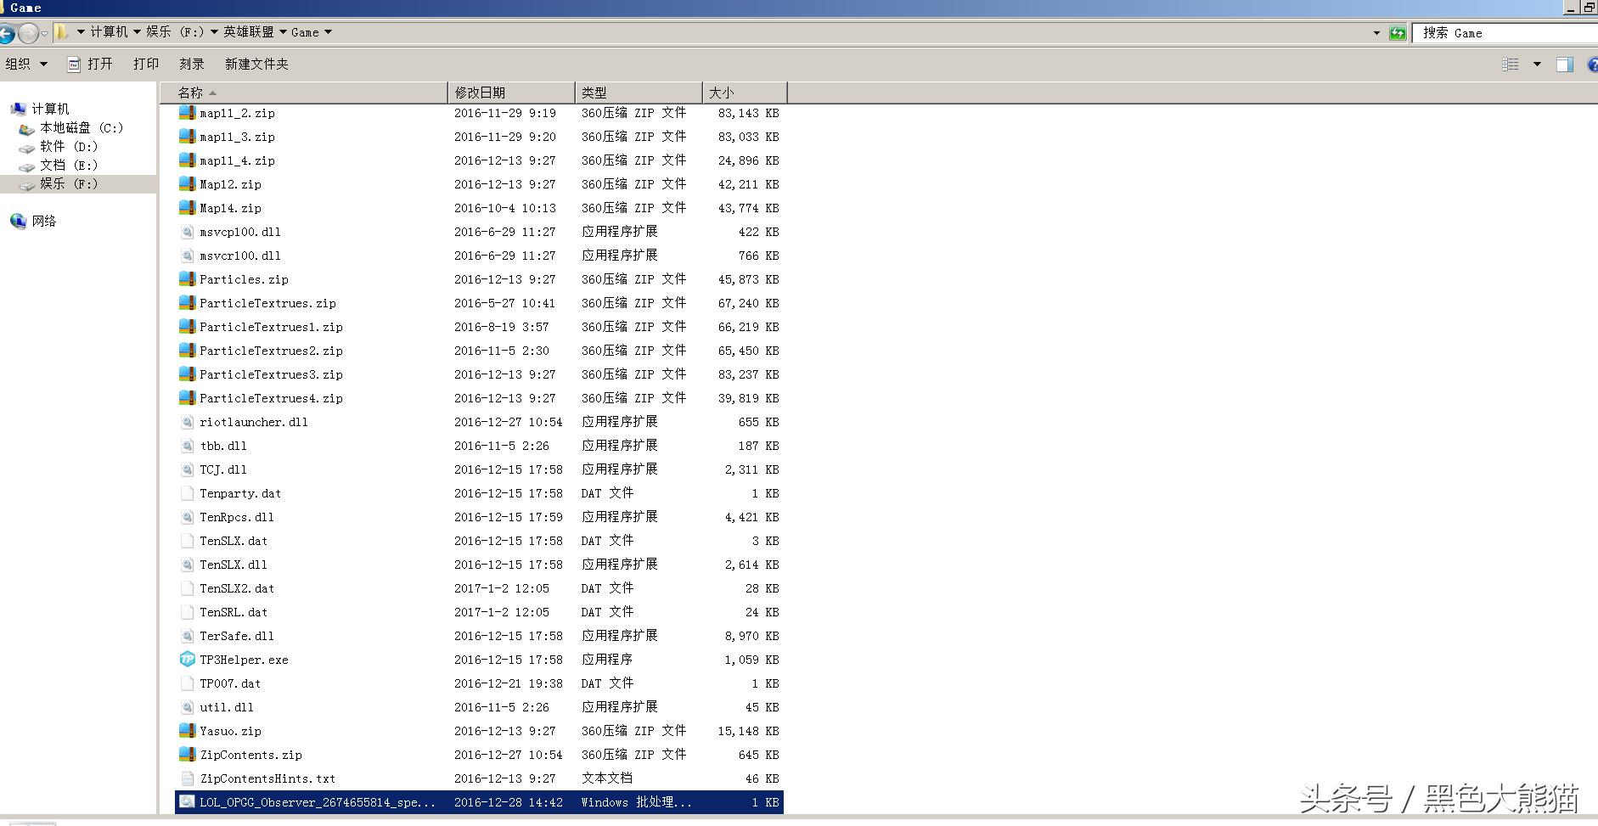Click the Forward navigation arrow
Image resolution: width=1598 pixels, height=826 pixels.
[28, 33]
